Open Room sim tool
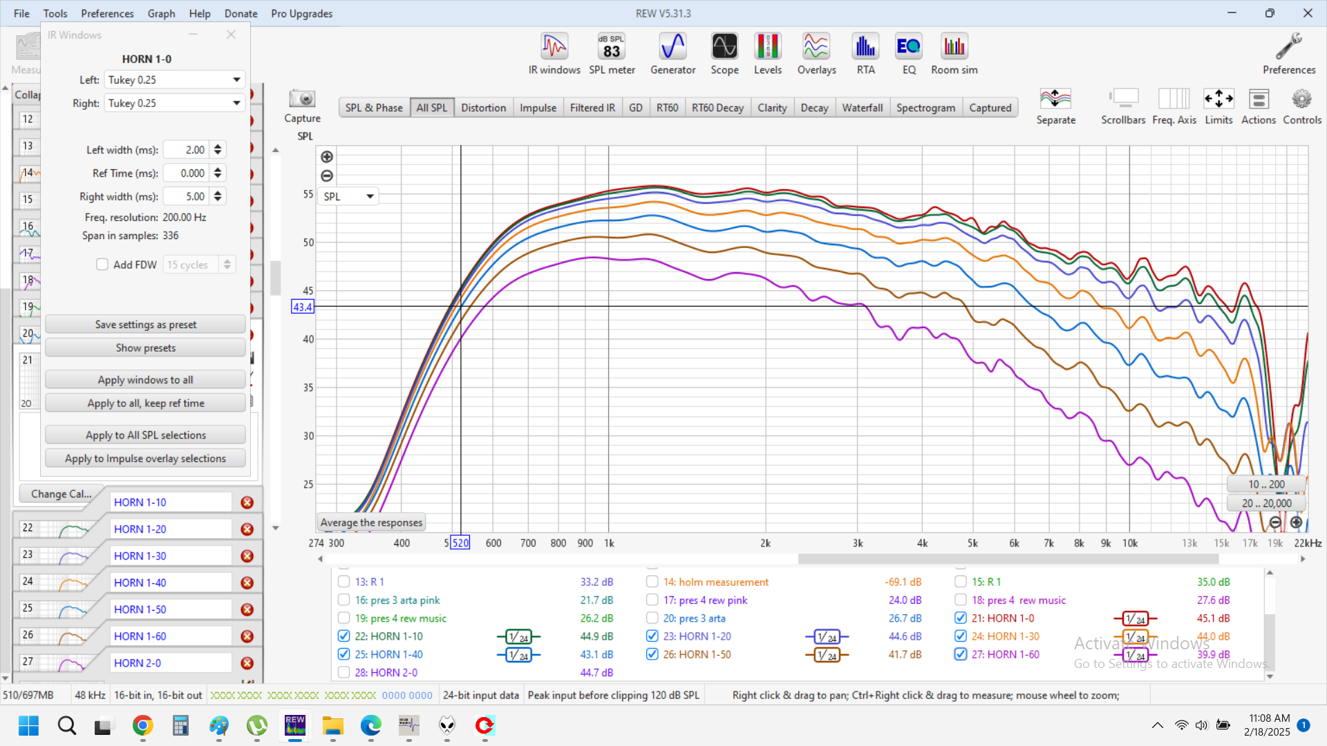This screenshot has width=1327, height=746. (954, 54)
